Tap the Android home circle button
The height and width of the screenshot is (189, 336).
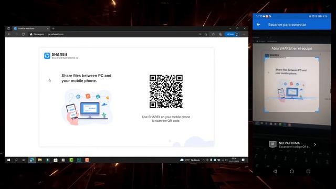pos(292,172)
